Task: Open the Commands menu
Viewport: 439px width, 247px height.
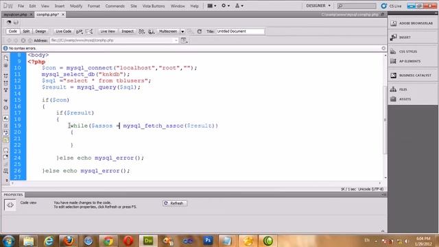Action: (x=115, y=6)
